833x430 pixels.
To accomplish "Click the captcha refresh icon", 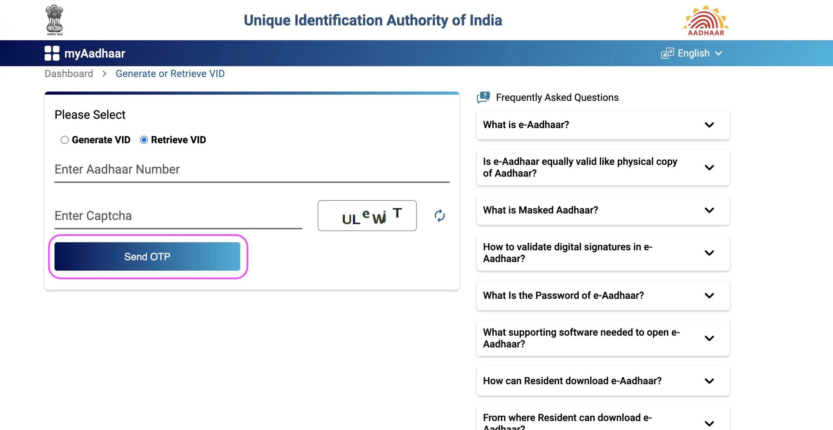I will point(440,215).
